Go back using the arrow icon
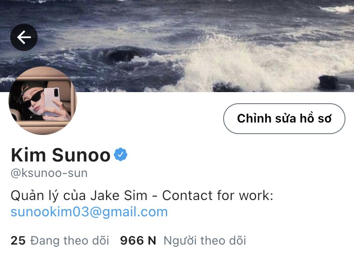 [24, 37]
